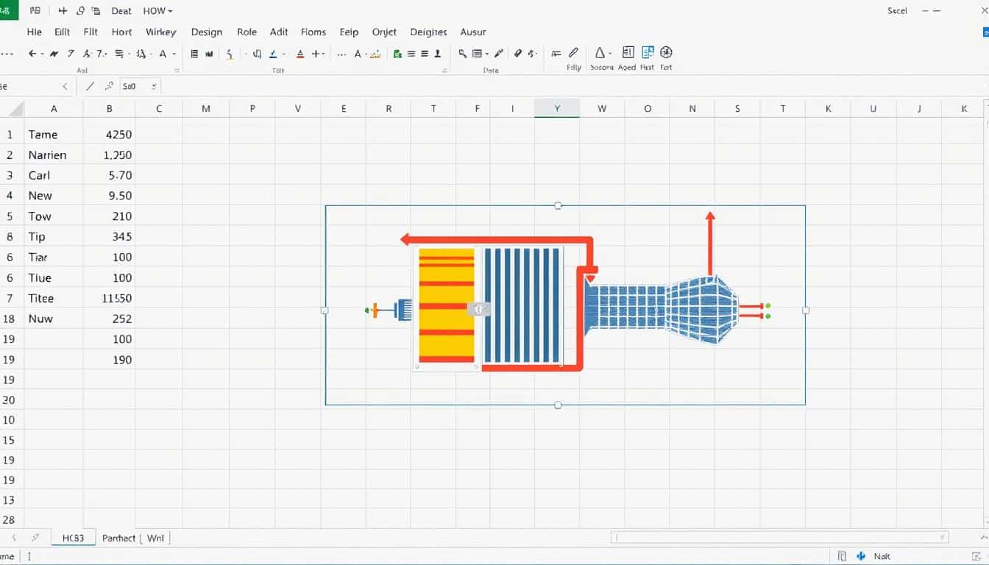Click the blue button at the ribbon's right edge
The height and width of the screenshot is (565, 989).
point(985,32)
